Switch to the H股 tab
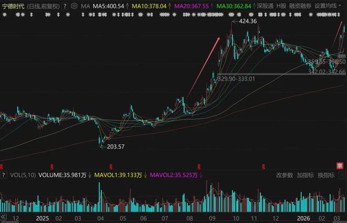The width and height of the screenshot is (347, 223). pos(281,6)
